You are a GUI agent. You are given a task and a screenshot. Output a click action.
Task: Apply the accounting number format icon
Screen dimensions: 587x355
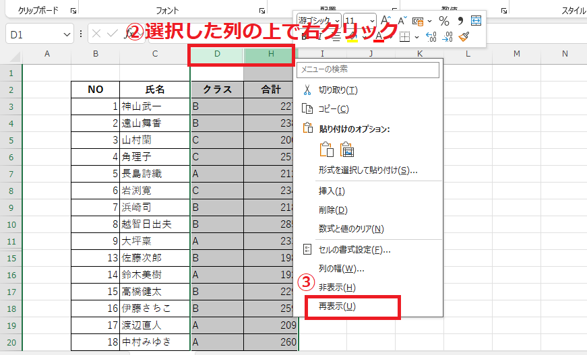[418, 21]
